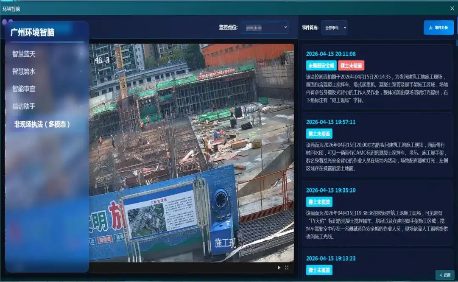Screen dimensions: 458x282
Task: Click red 裸土未覆盖 tag on 20:11:08 event
Action: click(351, 65)
